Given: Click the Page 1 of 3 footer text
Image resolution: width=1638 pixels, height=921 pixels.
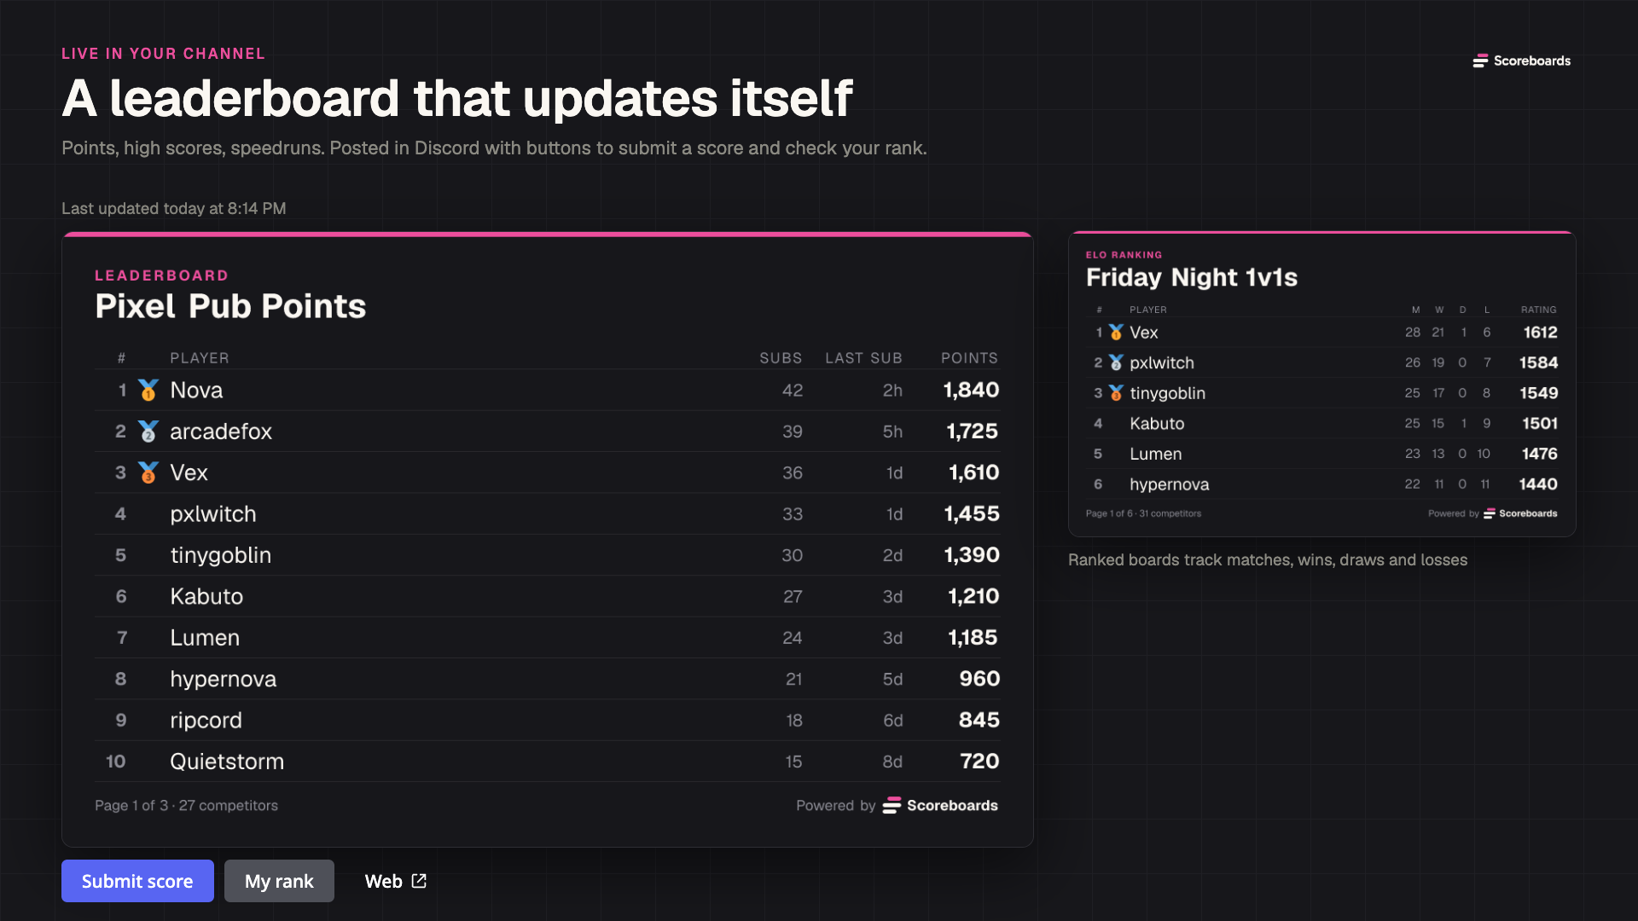Looking at the screenshot, I should 186,805.
